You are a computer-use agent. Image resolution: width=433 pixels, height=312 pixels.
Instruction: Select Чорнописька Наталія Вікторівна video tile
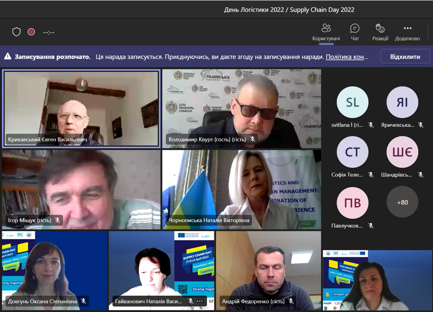241,189
